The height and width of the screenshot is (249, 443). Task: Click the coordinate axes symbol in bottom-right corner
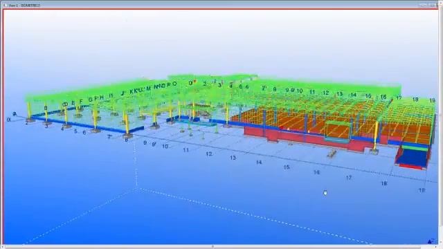pos(431,241)
